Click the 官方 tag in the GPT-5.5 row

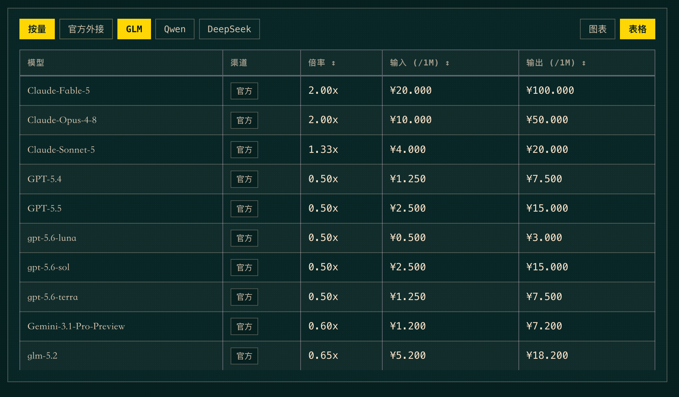(244, 209)
